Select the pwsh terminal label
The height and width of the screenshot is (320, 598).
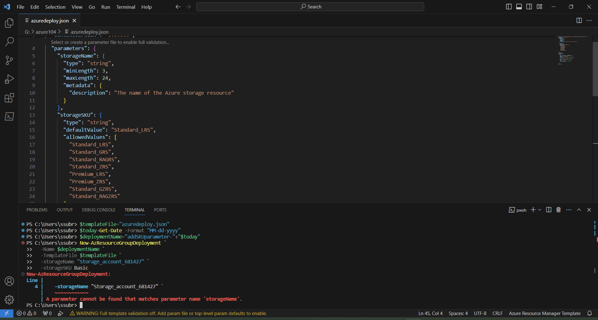click(x=518, y=210)
